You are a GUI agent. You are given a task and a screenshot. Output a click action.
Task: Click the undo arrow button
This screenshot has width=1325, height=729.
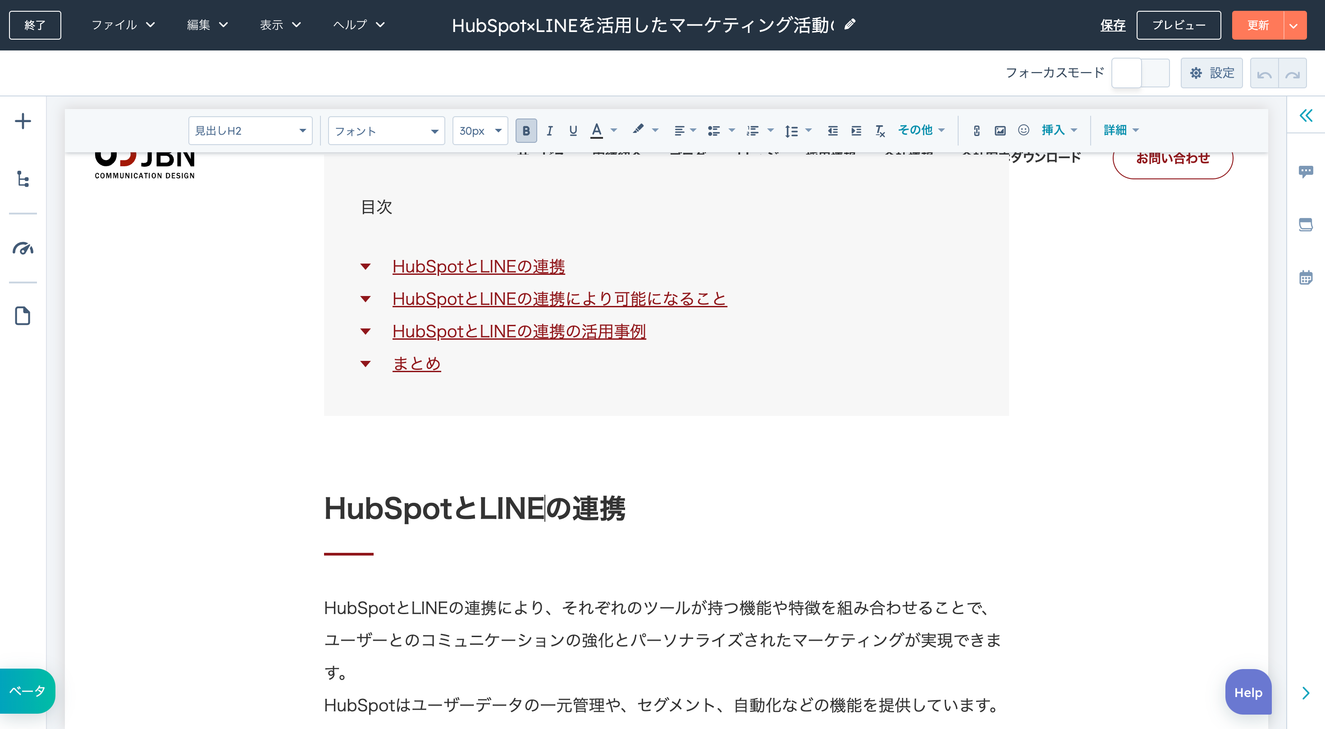click(x=1264, y=73)
